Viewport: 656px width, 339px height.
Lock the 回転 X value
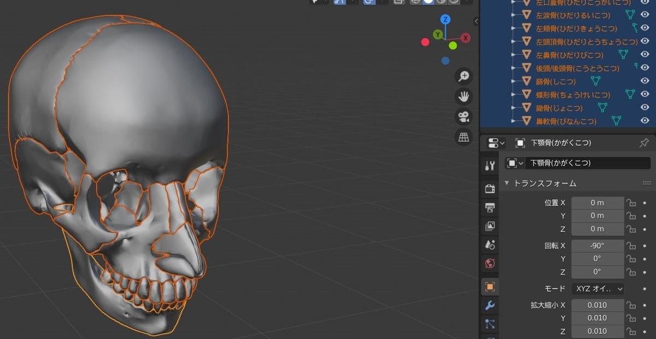[631, 246]
